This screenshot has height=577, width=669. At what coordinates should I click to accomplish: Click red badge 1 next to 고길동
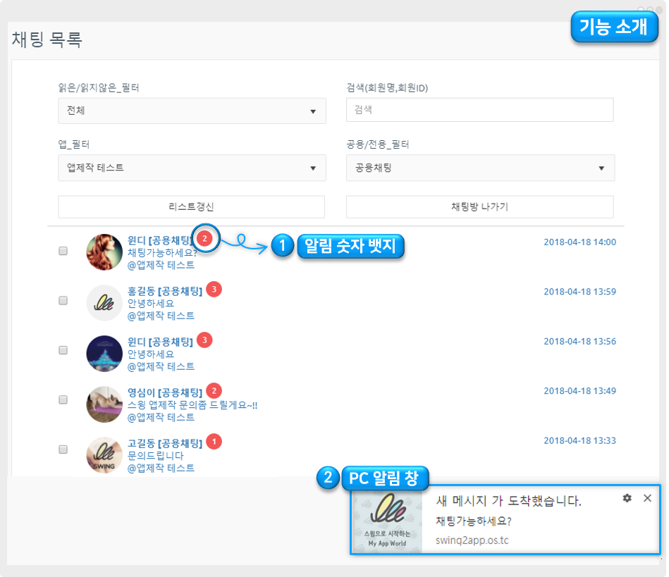(x=214, y=442)
